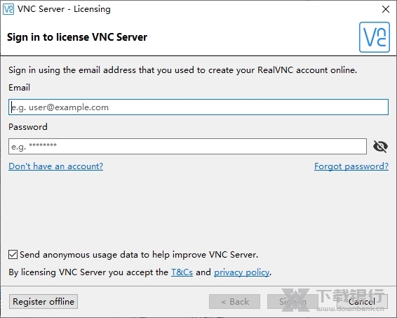This screenshot has width=397, height=318.
Task: Open the Don't have an account? link
Action: coord(55,166)
